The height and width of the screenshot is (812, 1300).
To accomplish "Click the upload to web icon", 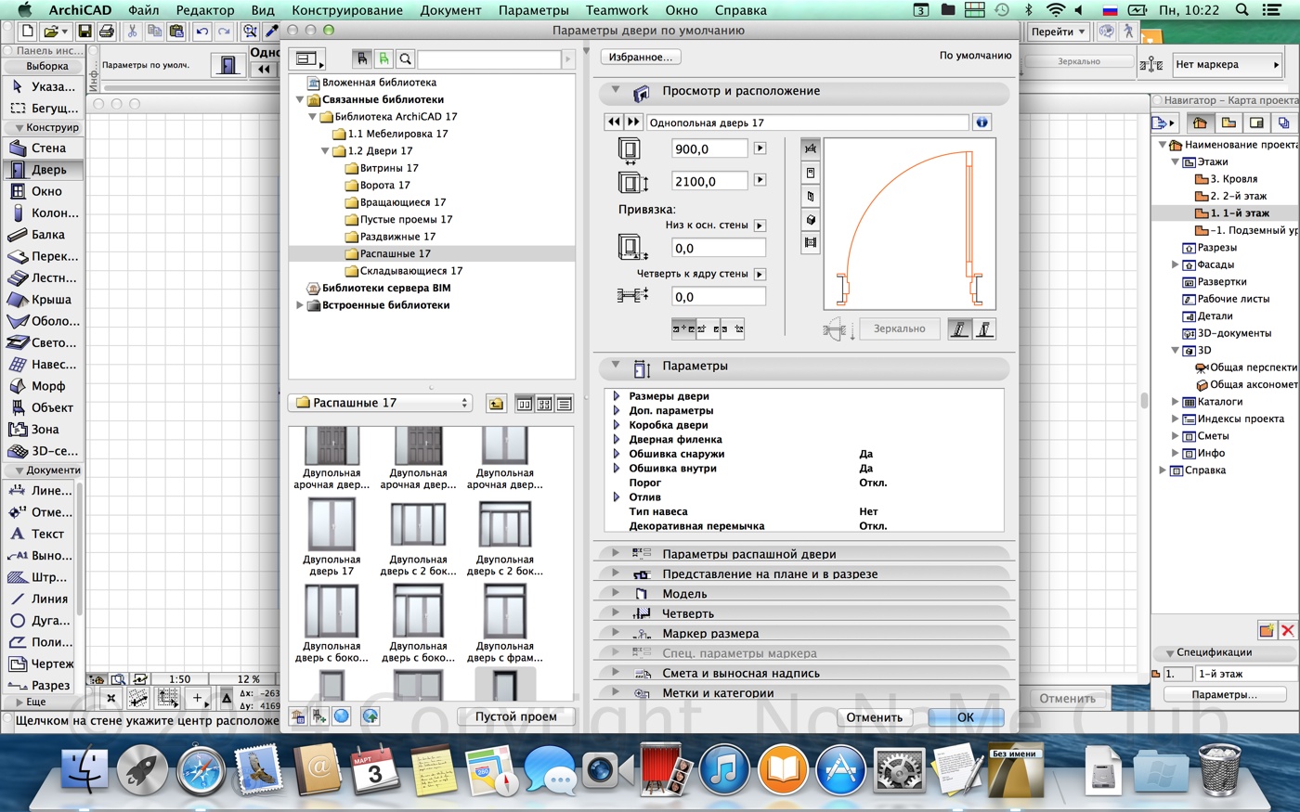I will (370, 715).
